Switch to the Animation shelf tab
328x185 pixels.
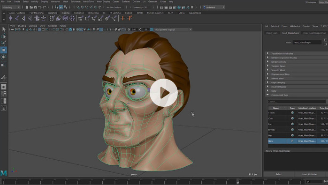[79, 13]
